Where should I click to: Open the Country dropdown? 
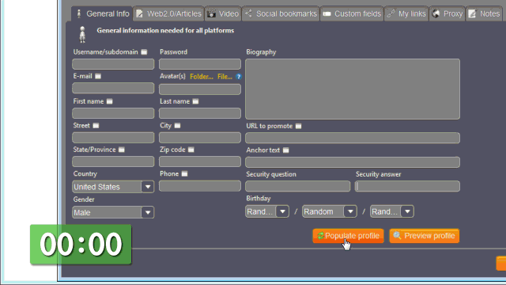[113, 187]
